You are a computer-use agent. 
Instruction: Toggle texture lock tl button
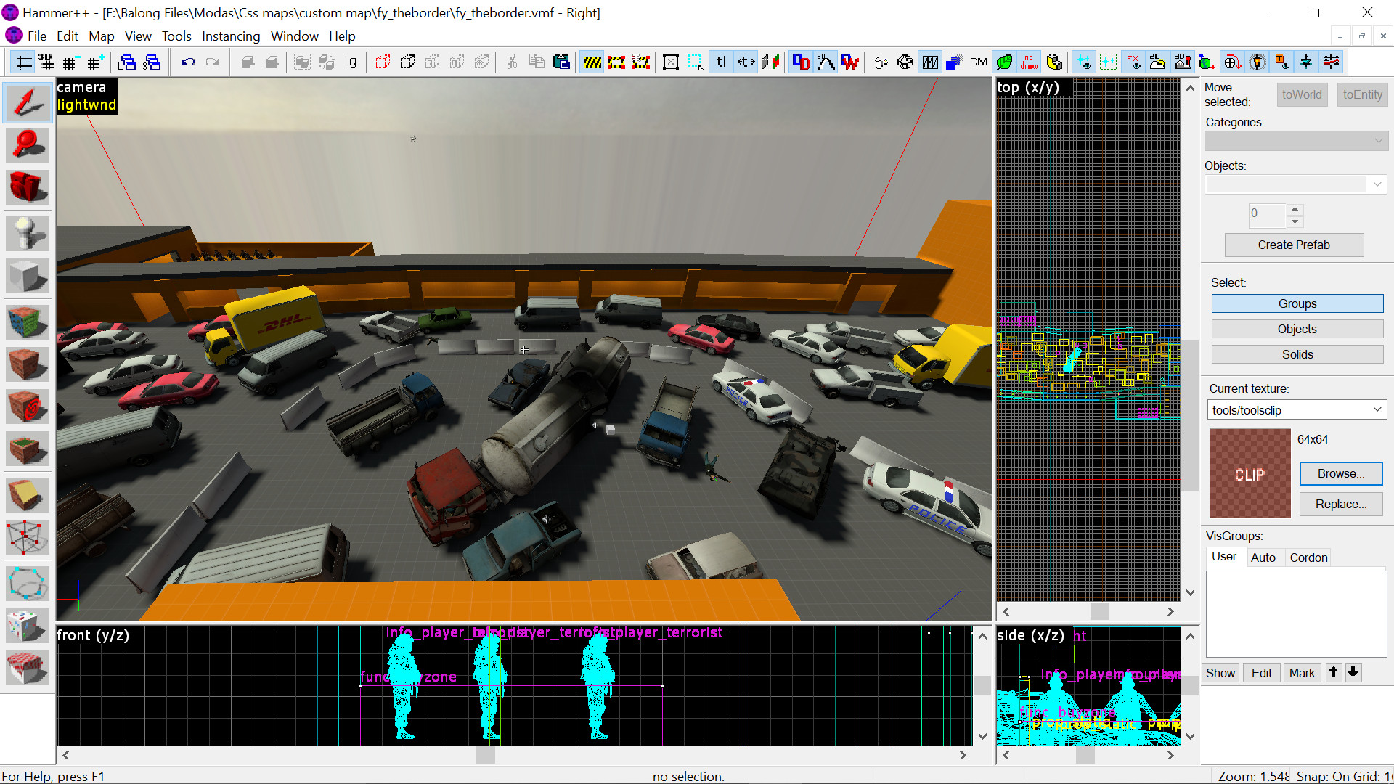click(720, 62)
